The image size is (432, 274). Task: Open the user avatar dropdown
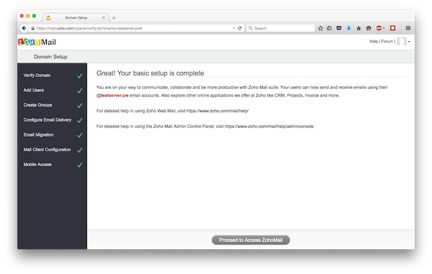tap(409, 42)
